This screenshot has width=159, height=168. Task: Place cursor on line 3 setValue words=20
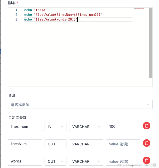(51, 19)
